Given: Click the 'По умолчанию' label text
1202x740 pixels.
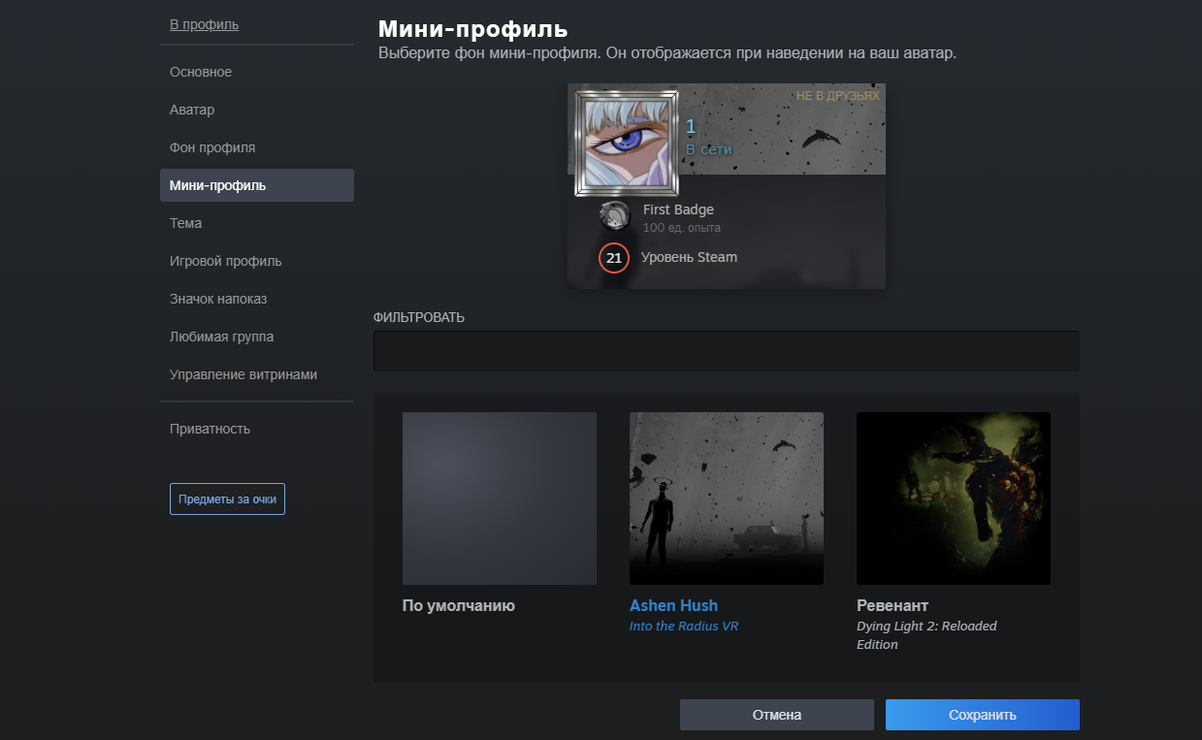Looking at the screenshot, I should point(459,605).
